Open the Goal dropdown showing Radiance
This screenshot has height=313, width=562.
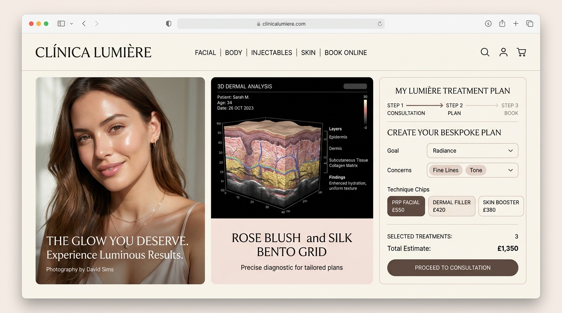(x=473, y=151)
